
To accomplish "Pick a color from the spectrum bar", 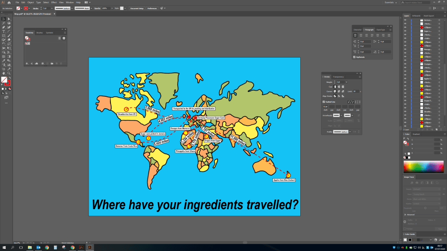I will tap(423, 166).
